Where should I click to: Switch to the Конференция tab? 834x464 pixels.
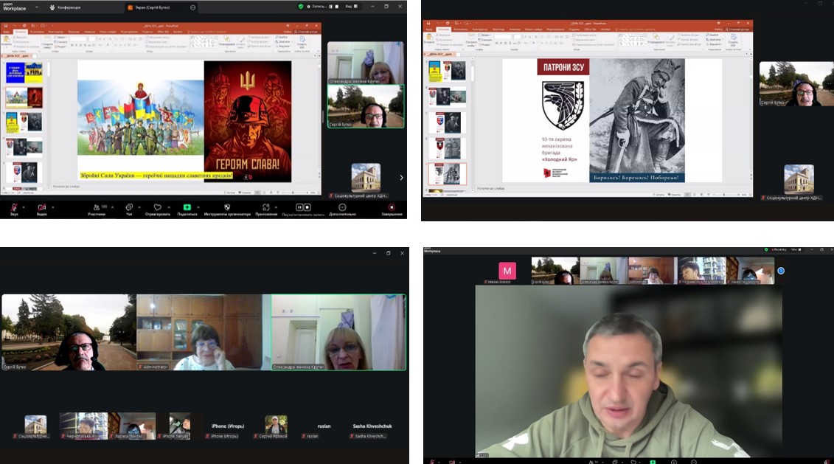point(66,7)
